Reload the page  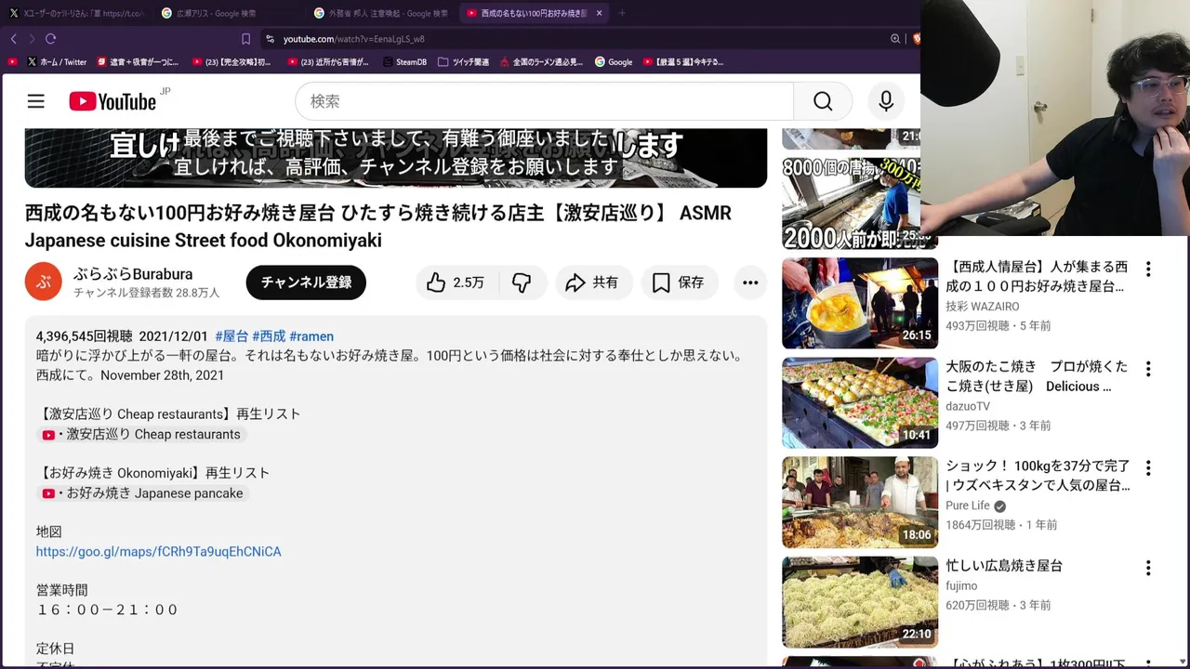50,39
